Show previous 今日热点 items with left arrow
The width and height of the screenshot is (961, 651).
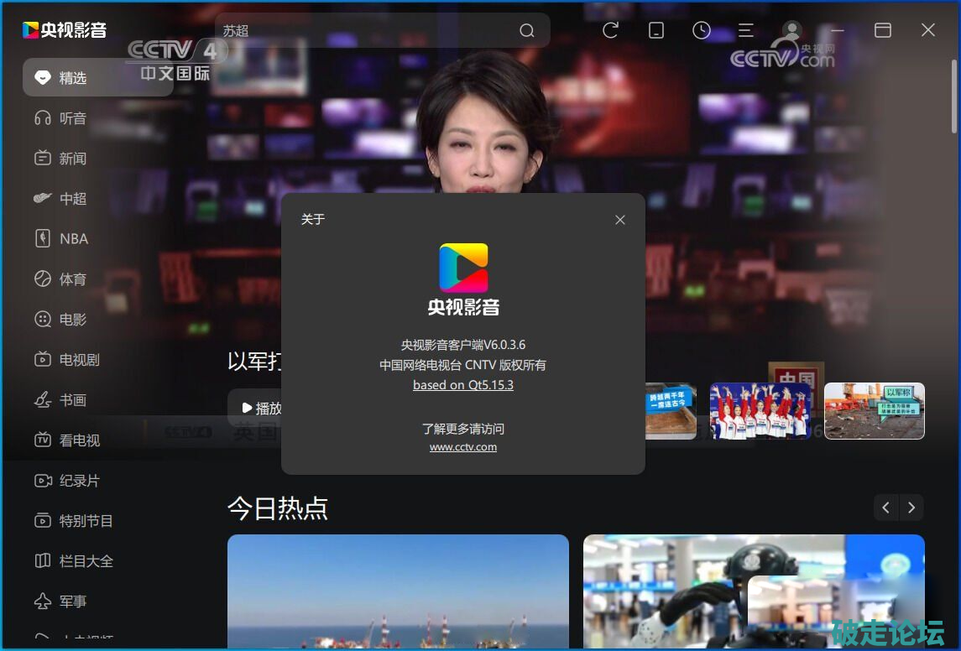[886, 508]
